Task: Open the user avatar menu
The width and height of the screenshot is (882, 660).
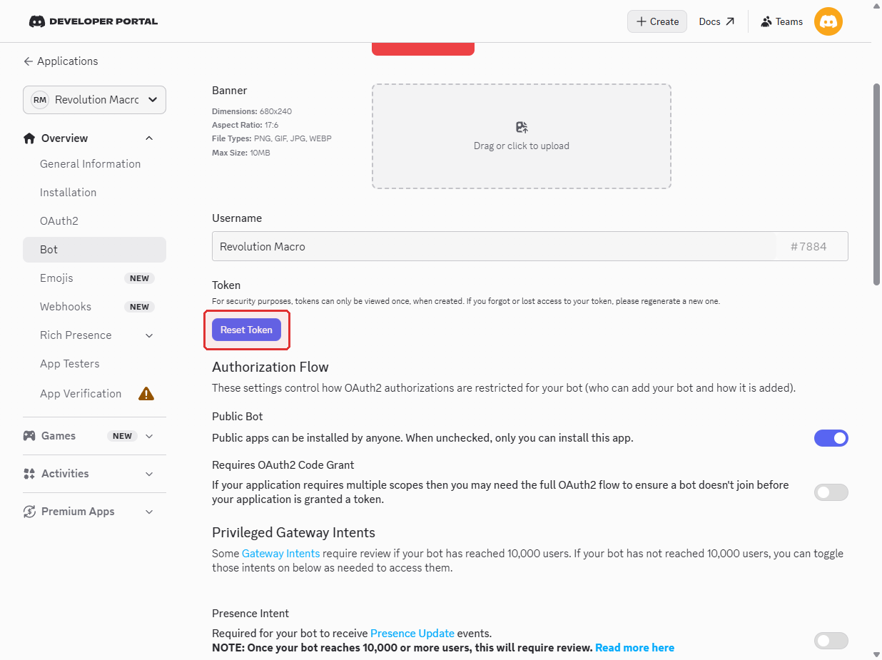Action: tap(828, 21)
